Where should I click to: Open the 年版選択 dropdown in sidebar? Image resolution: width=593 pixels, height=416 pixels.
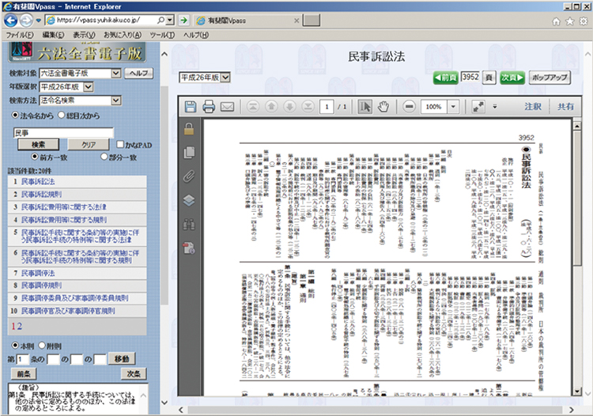(88, 87)
